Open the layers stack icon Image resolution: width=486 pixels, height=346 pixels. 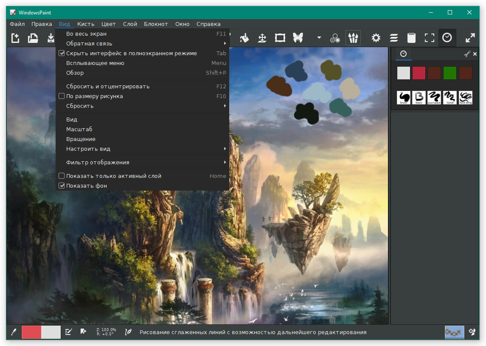tap(393, 38)
